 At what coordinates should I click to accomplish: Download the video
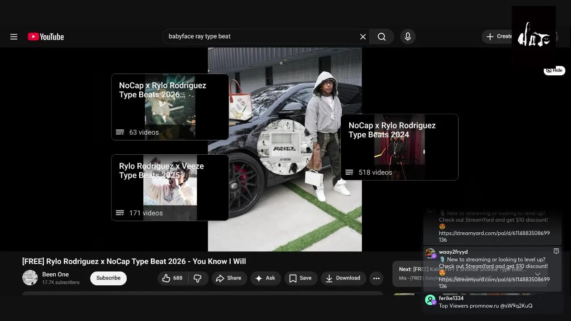pos(343,278)
